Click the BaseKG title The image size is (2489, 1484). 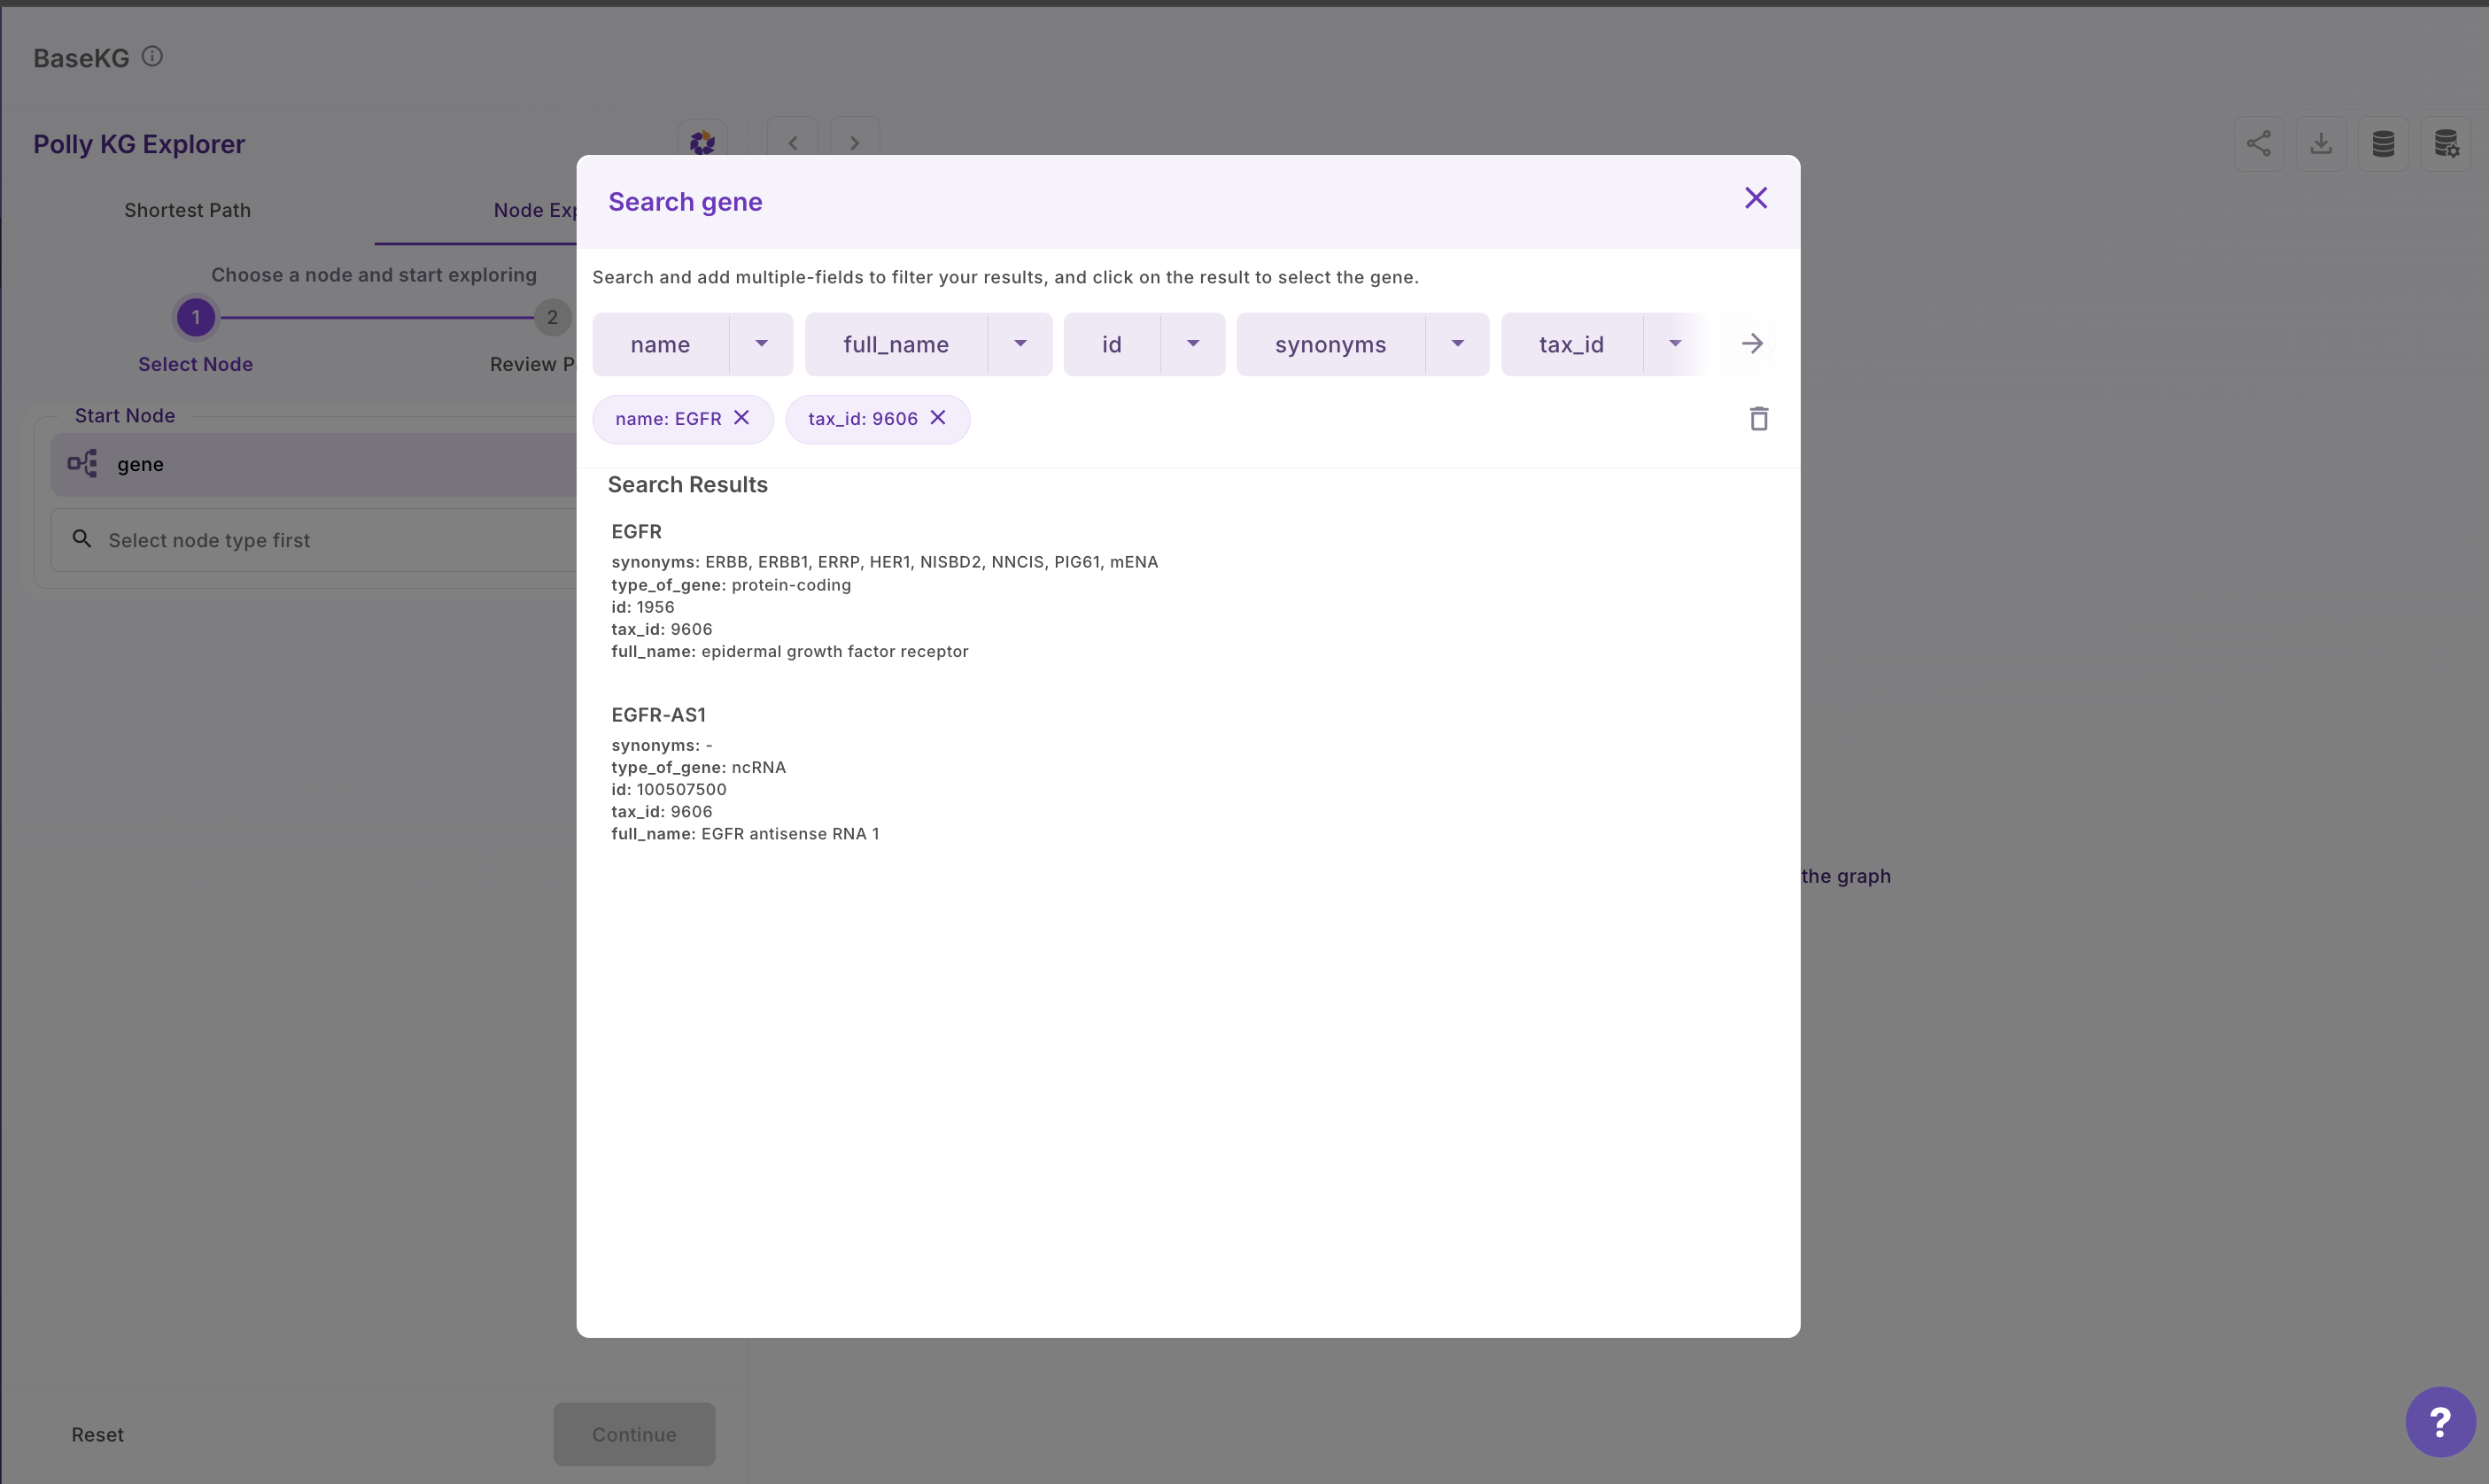(x=81, y=58)
